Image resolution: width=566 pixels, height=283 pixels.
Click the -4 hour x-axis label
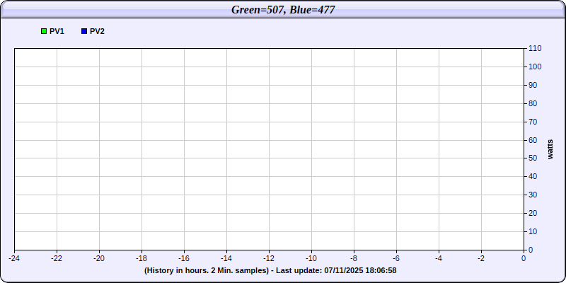(x=439, y=259)
